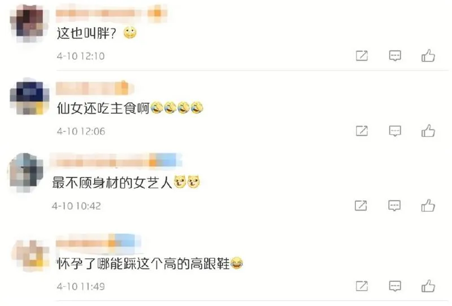
Task: Like the "仙女还吃主食啊" comment
Action: (x=428, y=131)
